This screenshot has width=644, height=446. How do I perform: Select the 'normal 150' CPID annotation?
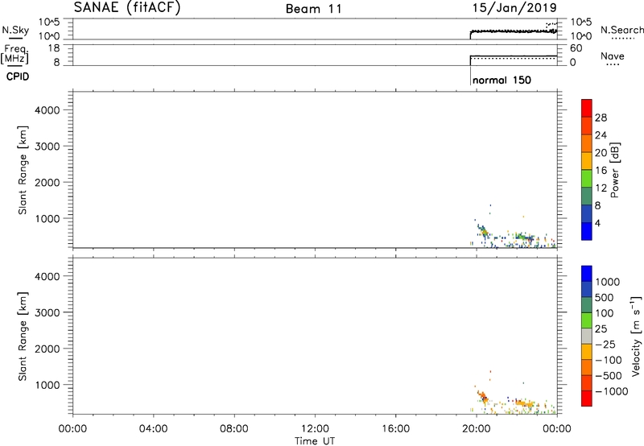click(x=502, y=80)
